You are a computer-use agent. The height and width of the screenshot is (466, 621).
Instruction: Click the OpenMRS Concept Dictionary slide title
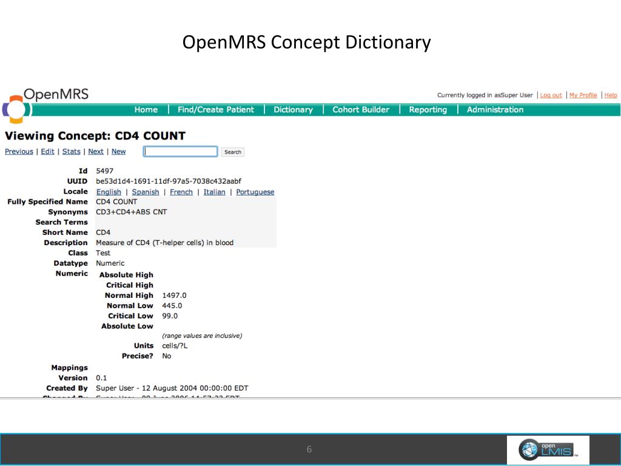pyautogui.click(x=306, y=42)
